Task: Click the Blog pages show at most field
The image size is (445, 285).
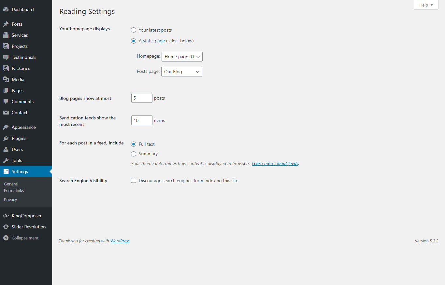Action: click(142, 98)
